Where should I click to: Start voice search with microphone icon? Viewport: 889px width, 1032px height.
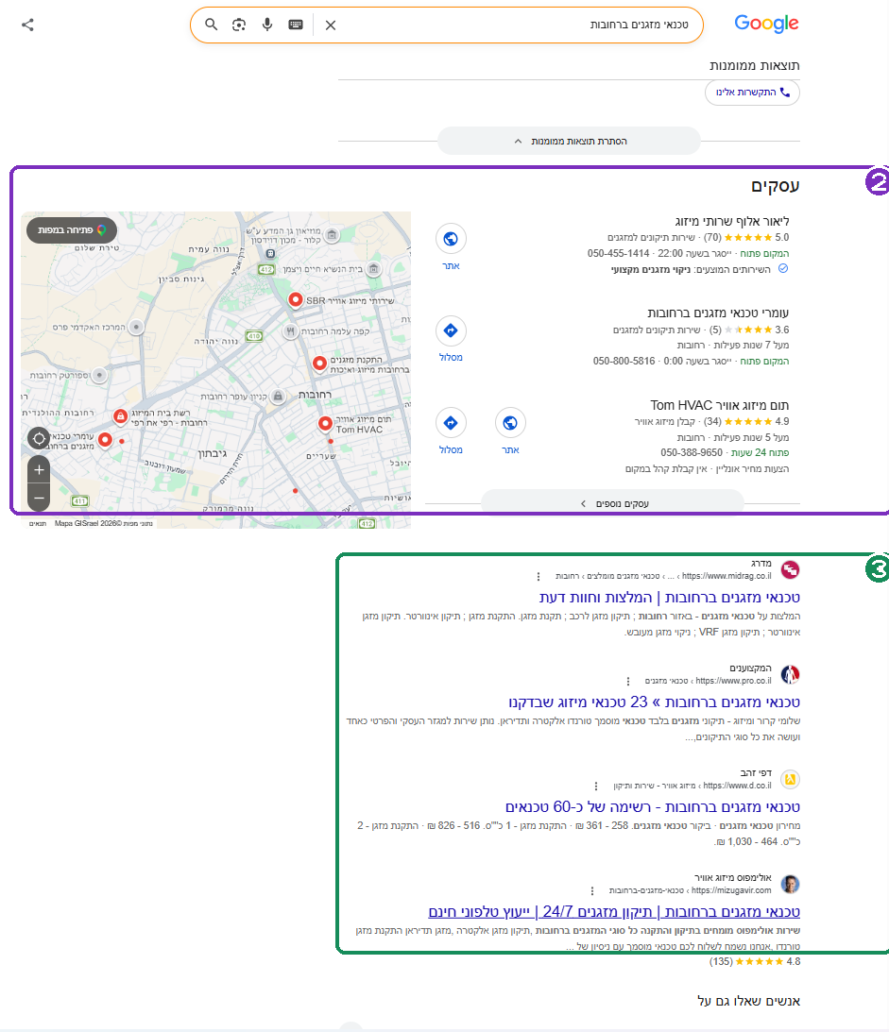click(267, 25)
